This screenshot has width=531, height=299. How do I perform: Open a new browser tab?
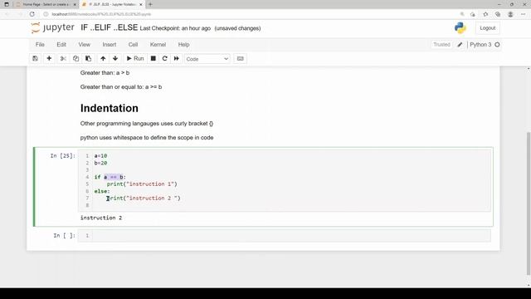coord(150,4)
